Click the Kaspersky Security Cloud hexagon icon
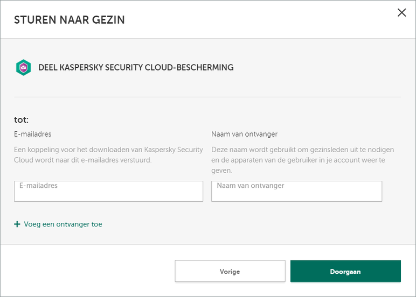The height and width of the screenshot is (297, 416). click(23, 68)
